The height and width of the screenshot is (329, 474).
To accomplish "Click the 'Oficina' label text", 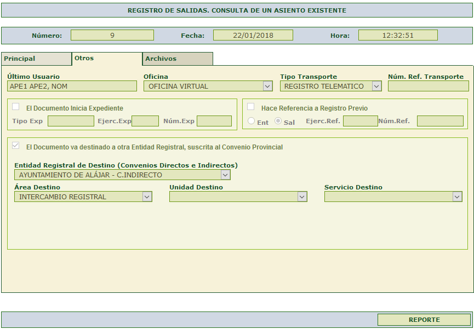I will tap(156, 77).
